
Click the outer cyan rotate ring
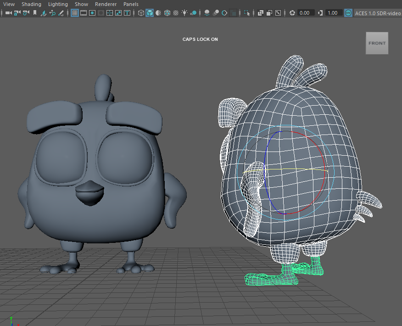coord(334,172)
